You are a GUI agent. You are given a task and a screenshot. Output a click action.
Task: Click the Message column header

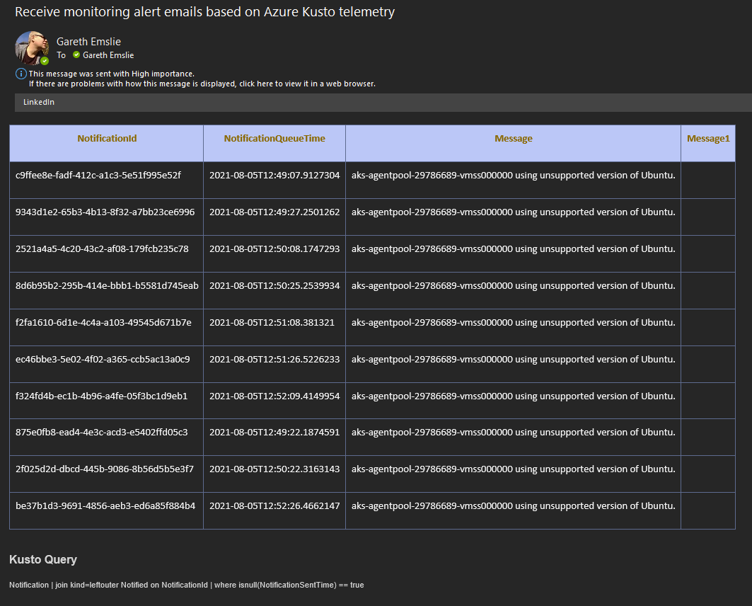pos(513,138)
